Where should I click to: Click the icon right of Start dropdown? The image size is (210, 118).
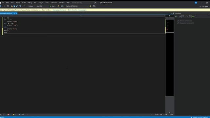tap(58, 6)
